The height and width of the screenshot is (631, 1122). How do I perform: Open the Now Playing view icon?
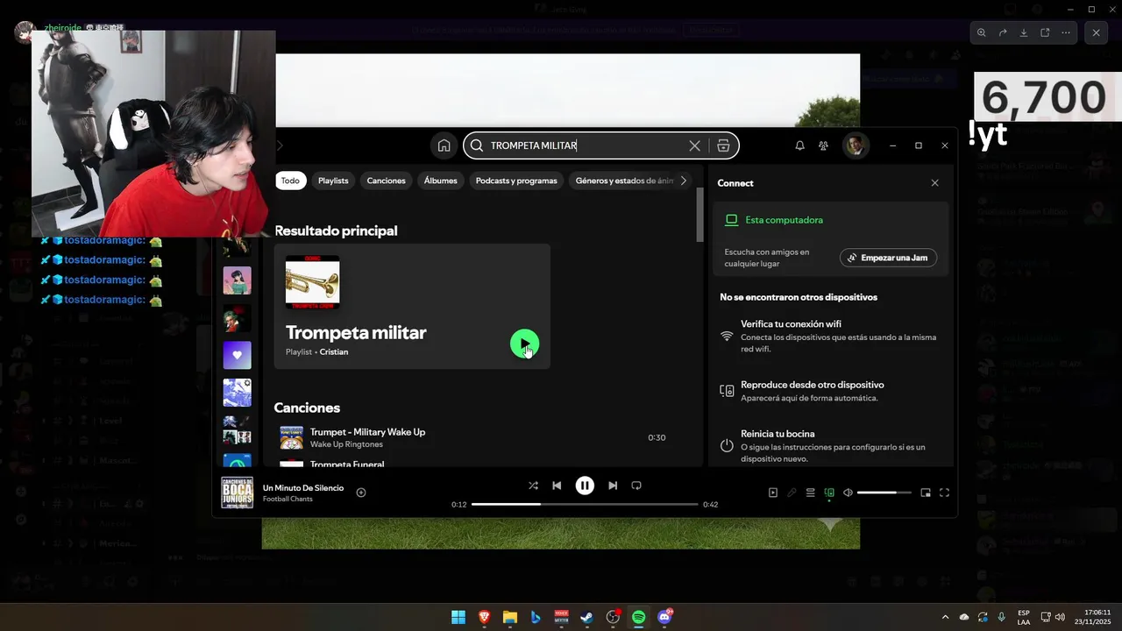773,493
